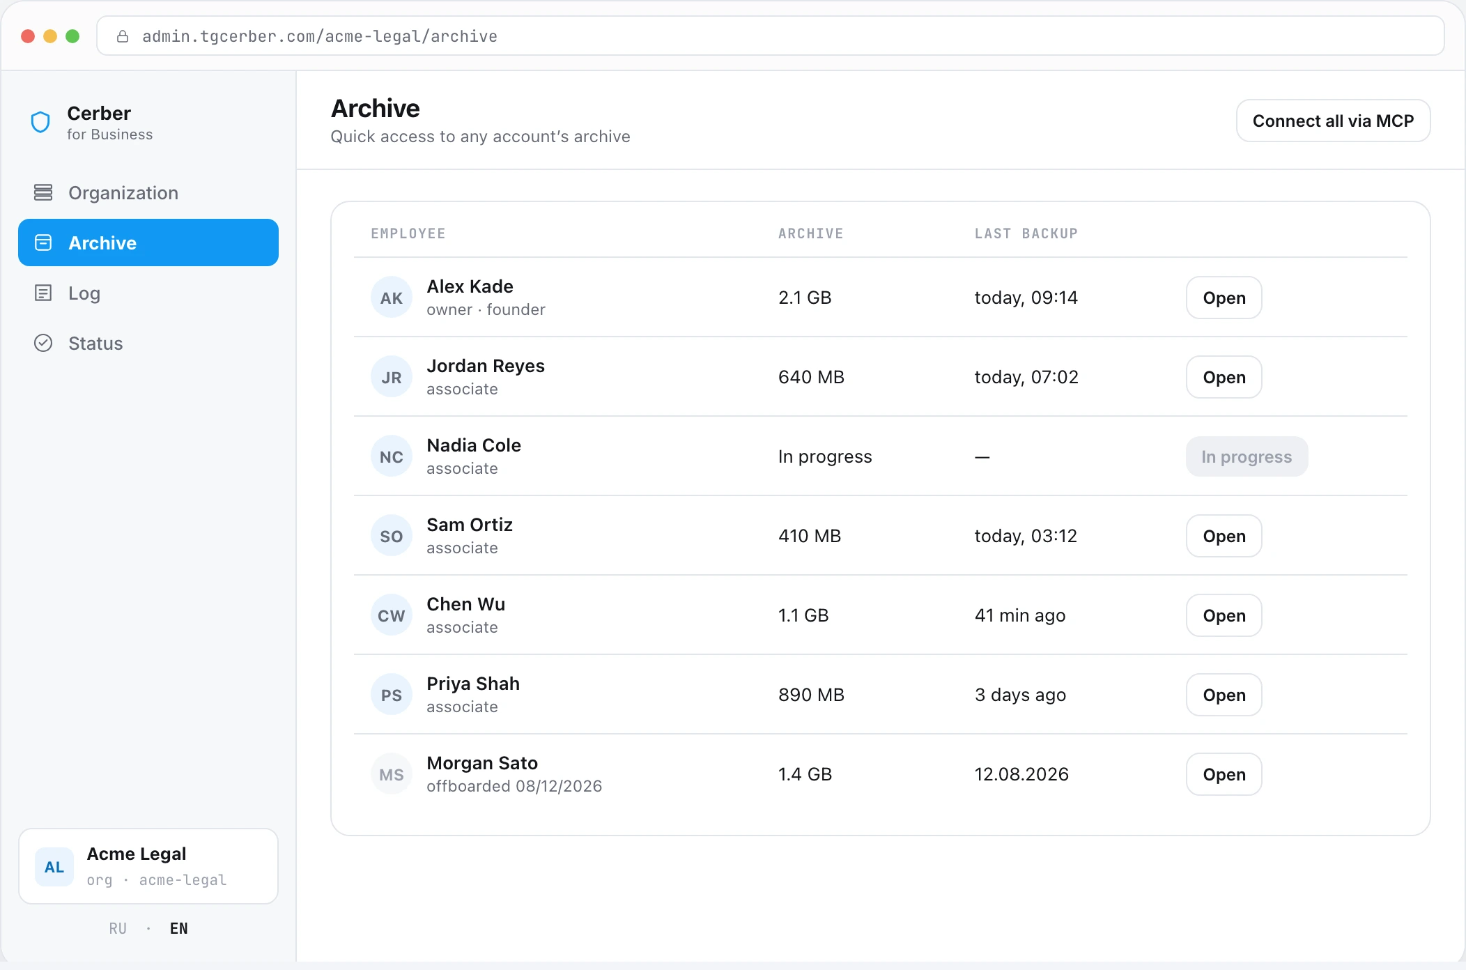Viewport: 1466px width, 970px height.
Task: Click Connect all via MCP button
Action: [1333, 121]
